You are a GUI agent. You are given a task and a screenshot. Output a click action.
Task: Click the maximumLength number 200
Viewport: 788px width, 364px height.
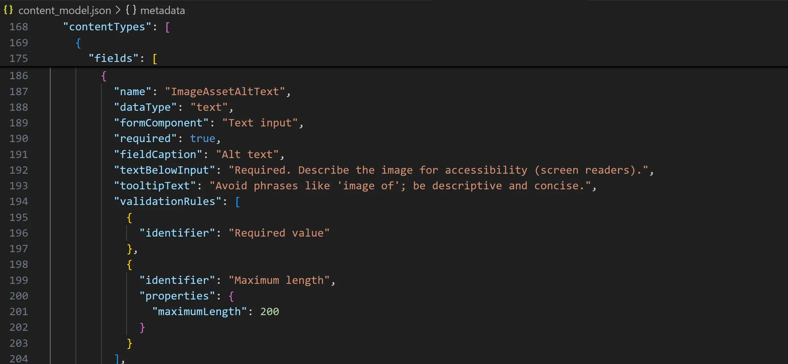[269, 312]
